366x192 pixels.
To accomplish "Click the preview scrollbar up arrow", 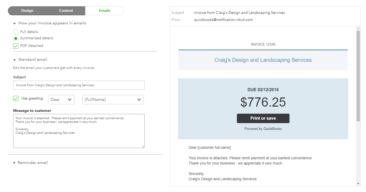I will (358, 28).
